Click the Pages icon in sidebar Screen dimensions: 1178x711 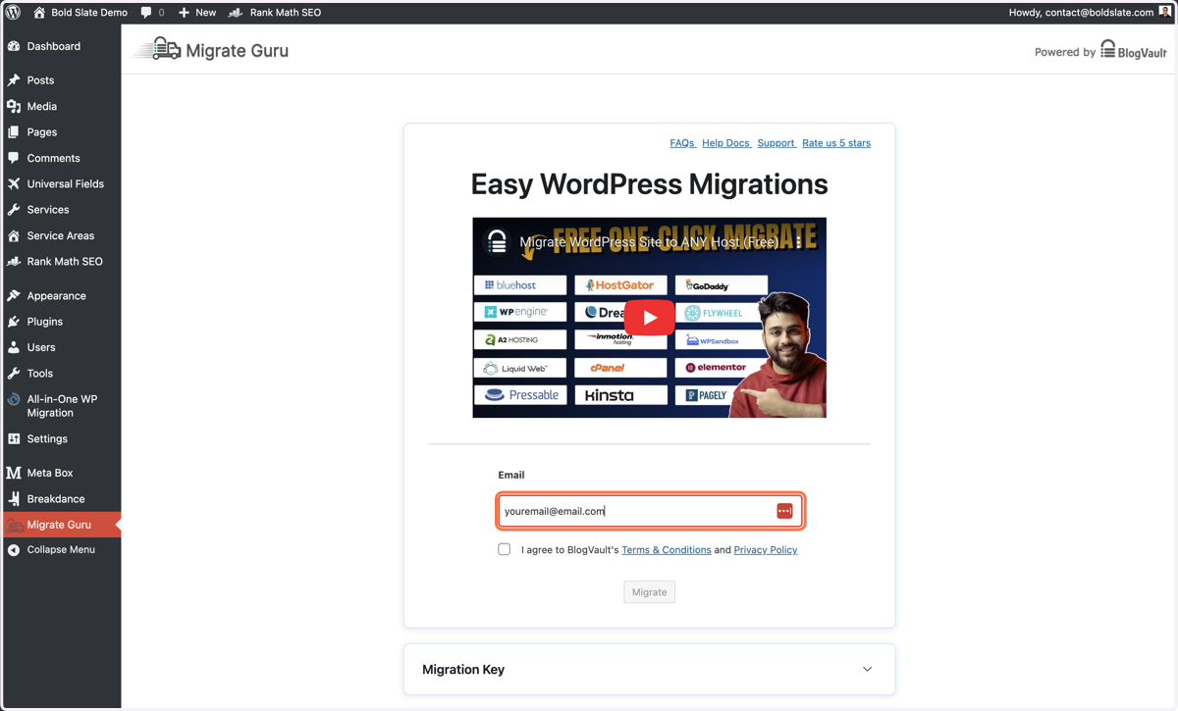coord(14,131)
